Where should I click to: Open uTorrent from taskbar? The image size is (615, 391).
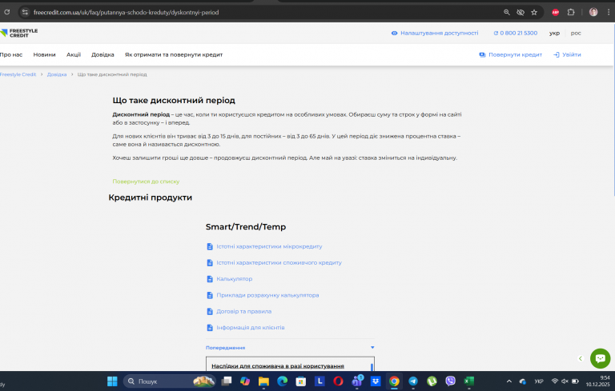[432, 381]
